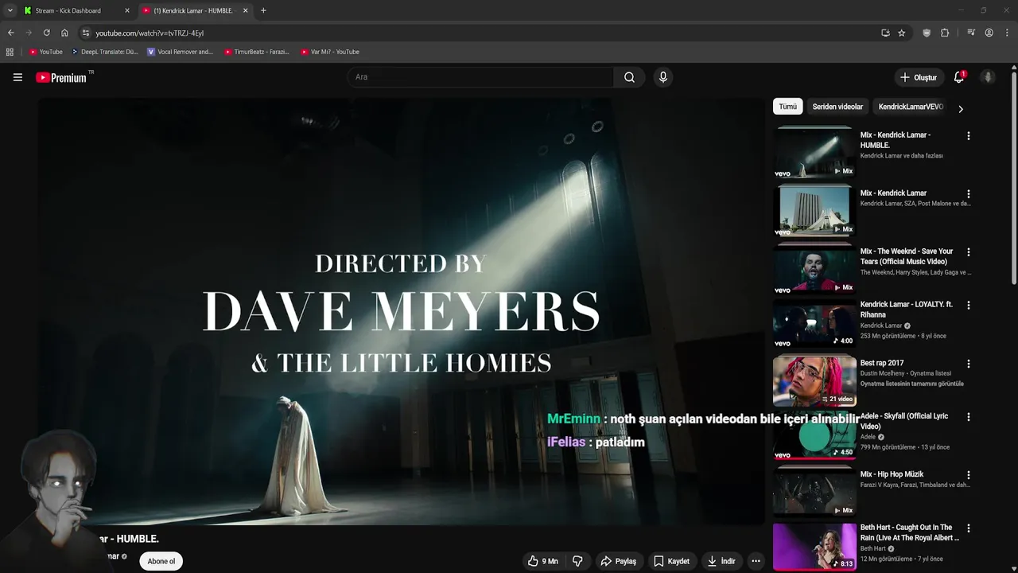Open Chrome three-dot menu
Image resolution: width=1018 pixels, height=573 pixels.
pyautogui.click(x=1007, y=33)
